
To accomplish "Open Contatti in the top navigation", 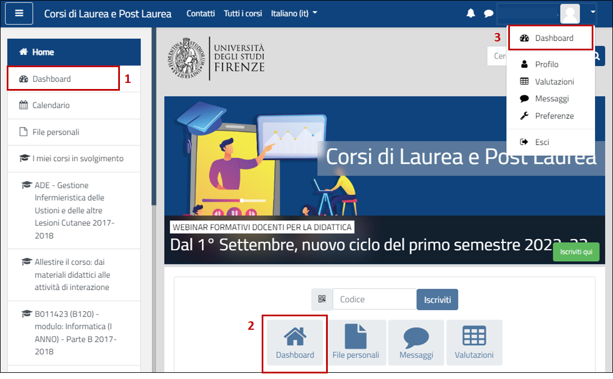I will point(201,13).
